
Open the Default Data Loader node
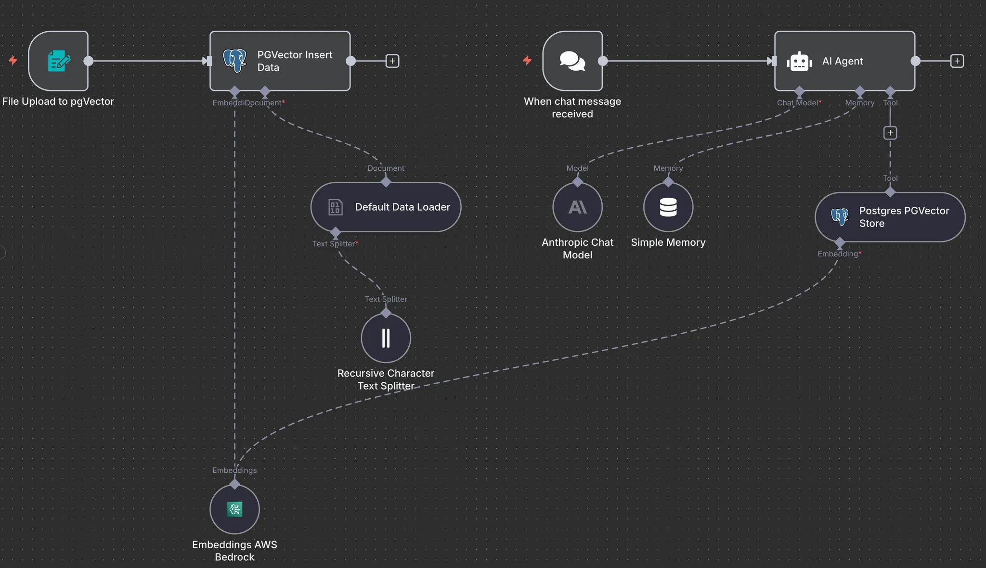click(x=386, y=207)
